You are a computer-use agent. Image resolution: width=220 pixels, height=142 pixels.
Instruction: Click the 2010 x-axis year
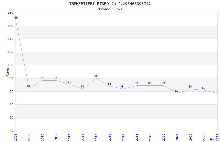pyautogui.click(x=42, y=137)
